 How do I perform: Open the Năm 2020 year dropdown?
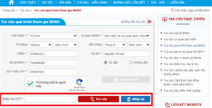click(x=139, y=45)
